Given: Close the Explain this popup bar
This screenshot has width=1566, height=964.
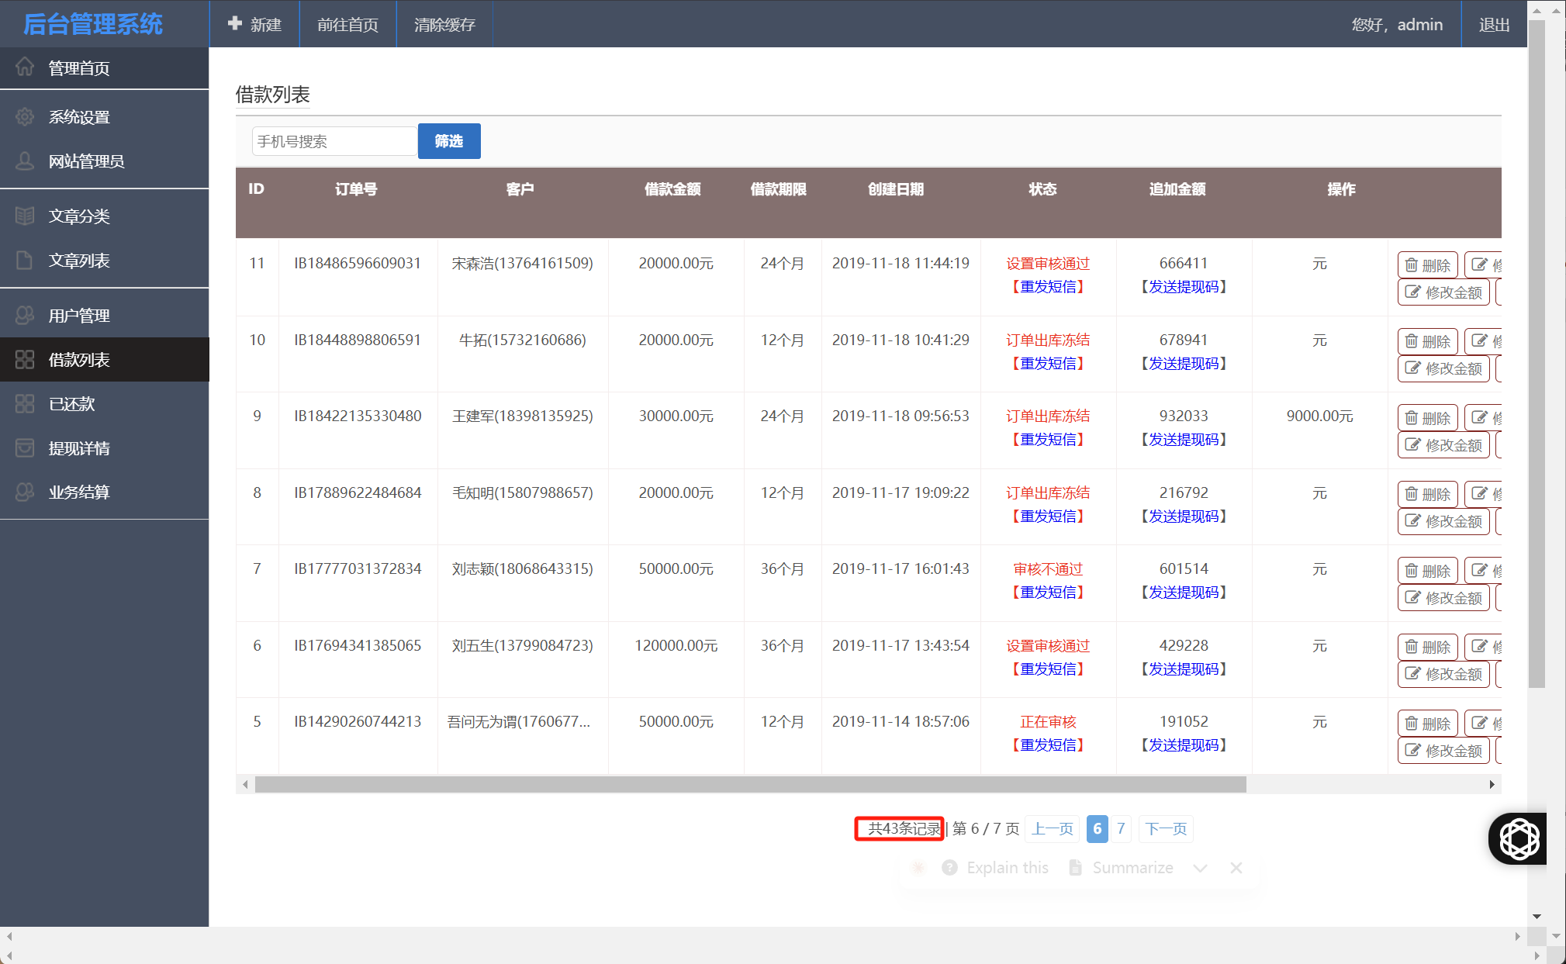Looking at the screenshot, I should 1236,868.
